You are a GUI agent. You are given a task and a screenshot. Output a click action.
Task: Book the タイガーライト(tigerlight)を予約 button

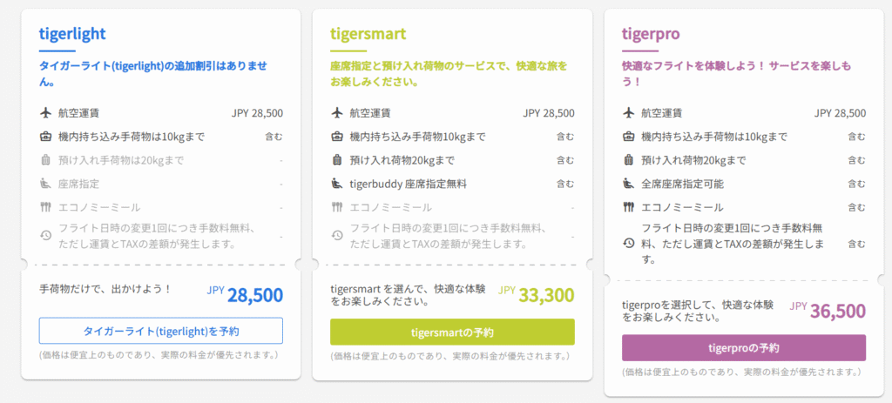tap(161, 331)
